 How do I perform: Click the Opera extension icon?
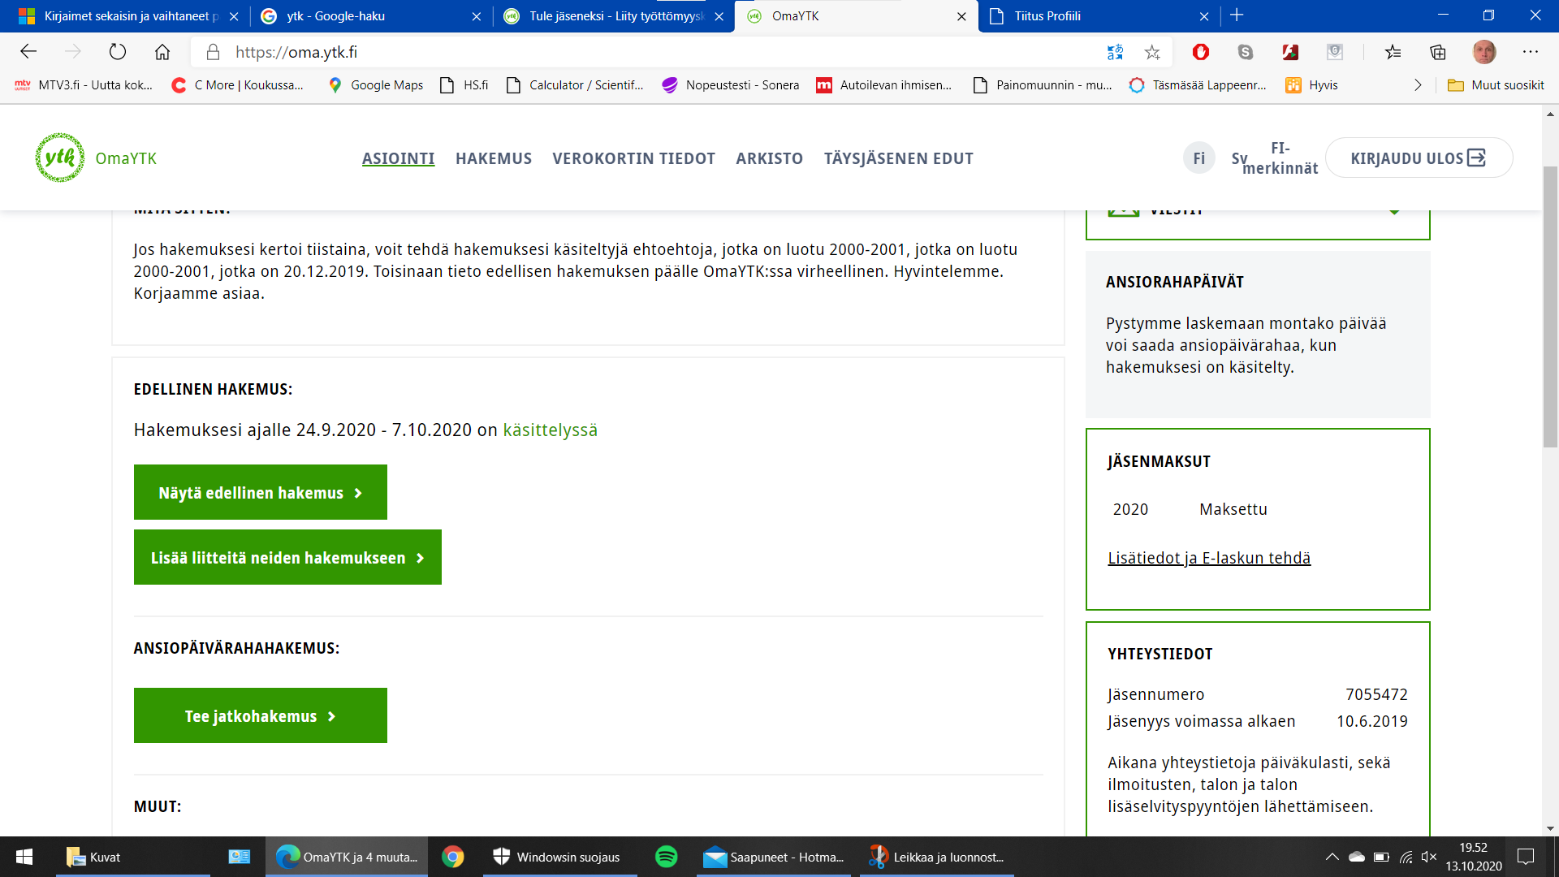point(1201,52)
